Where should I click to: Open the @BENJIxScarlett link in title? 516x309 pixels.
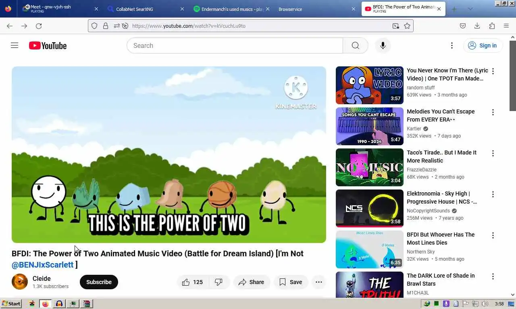point(43,265)
